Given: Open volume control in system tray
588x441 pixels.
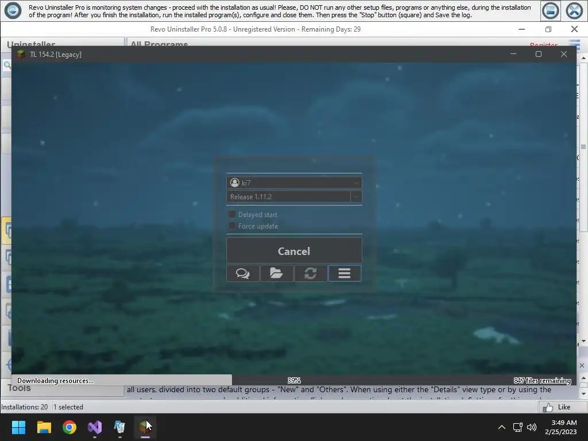Looking at the screenshot, I should point(532,427).
